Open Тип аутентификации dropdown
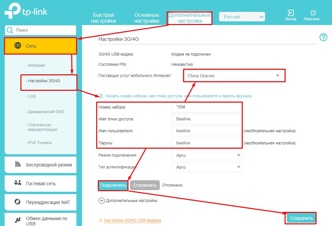332x226 pixels. [x=207, y=167]
